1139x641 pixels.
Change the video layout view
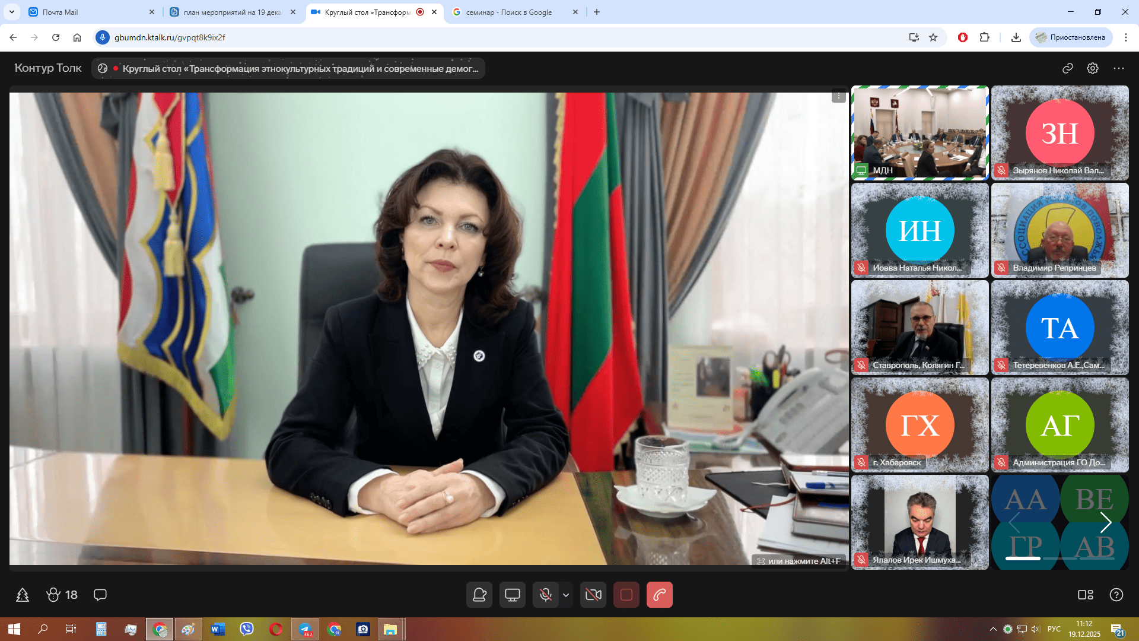click(1085, 595)
